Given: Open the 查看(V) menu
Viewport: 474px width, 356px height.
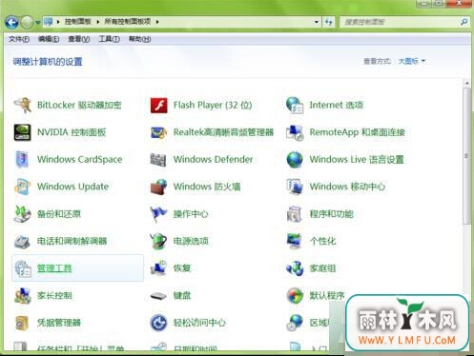Looking at the screenshot, I should pos(79,39).
